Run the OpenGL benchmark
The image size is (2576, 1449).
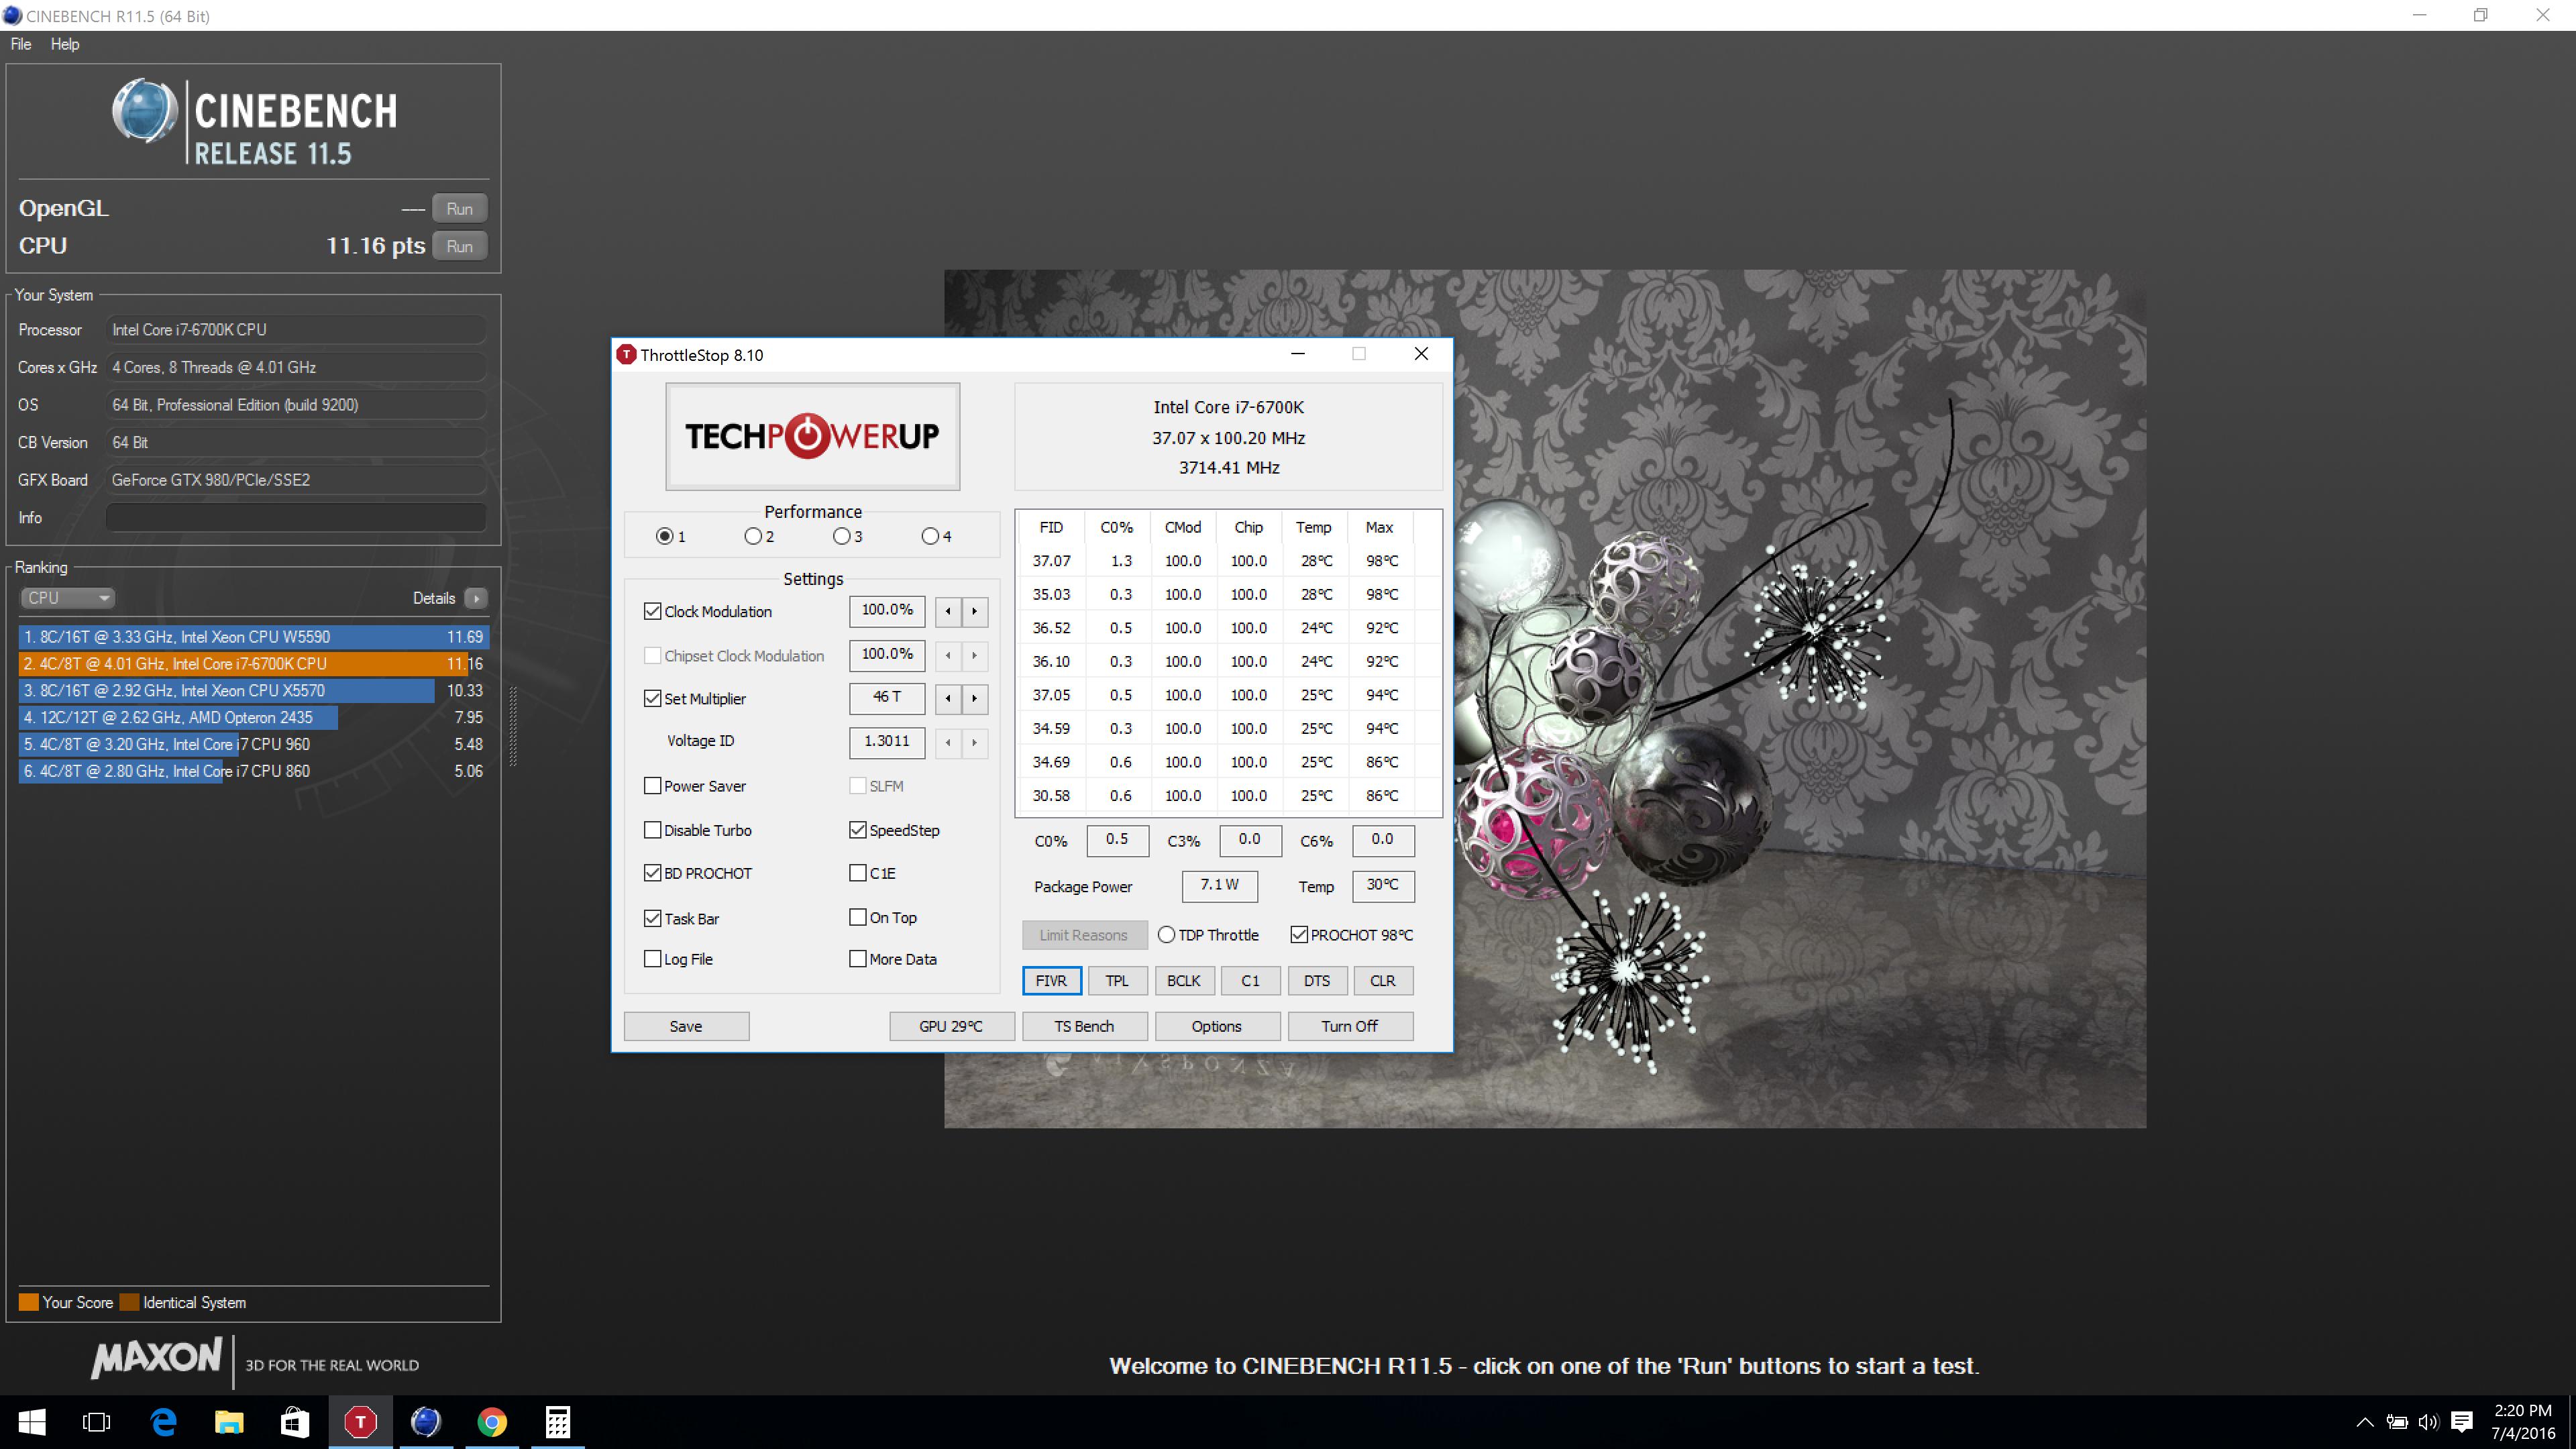[460, 208]
